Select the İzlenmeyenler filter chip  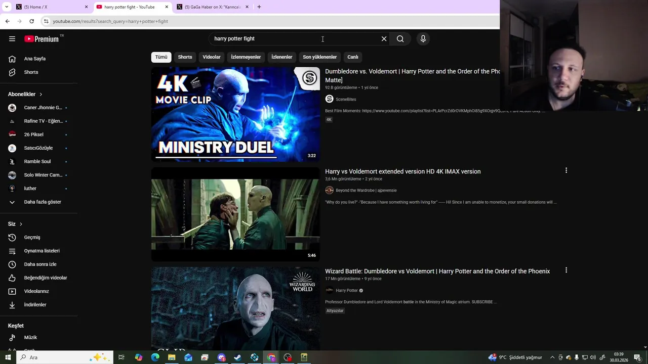click(246, 57)
